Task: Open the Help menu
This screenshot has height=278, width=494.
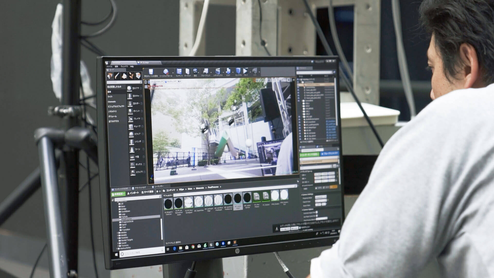Action: [x=132, y=66]
